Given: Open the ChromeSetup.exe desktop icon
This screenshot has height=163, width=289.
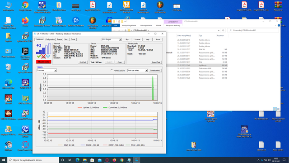Looking at the screenshot, I should [x=59, y=22].
